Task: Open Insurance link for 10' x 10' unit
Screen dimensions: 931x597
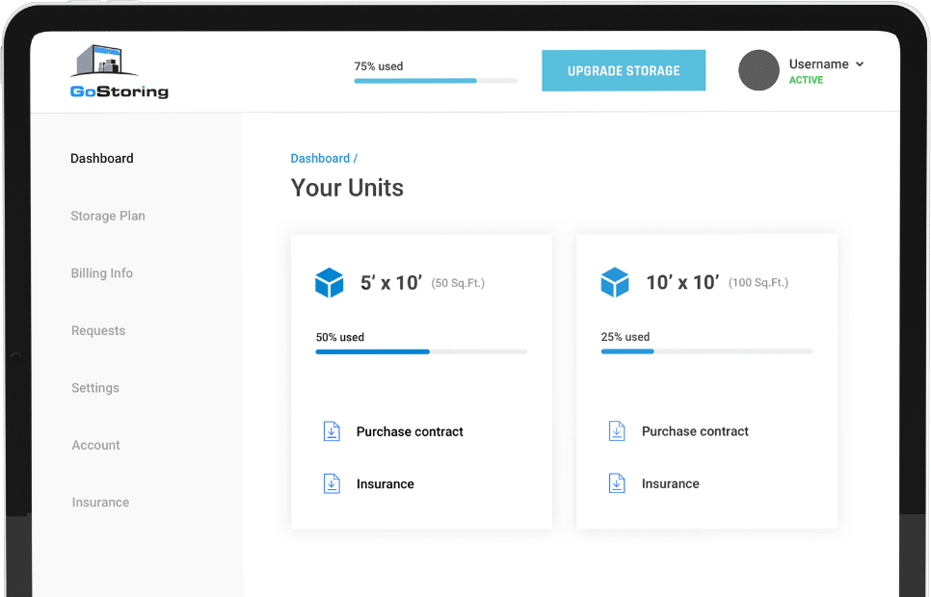Action: [671, 483]
